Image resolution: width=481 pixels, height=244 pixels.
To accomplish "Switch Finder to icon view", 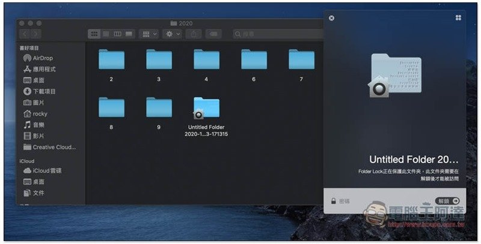I will pyautogui.click(x=94, y=34).
